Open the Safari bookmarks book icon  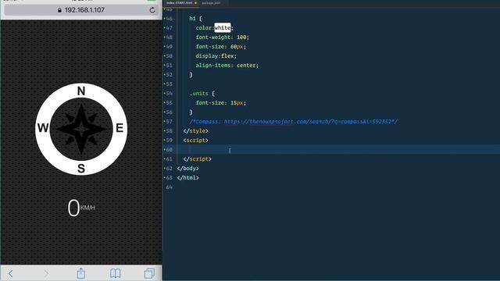coord(115,273)
